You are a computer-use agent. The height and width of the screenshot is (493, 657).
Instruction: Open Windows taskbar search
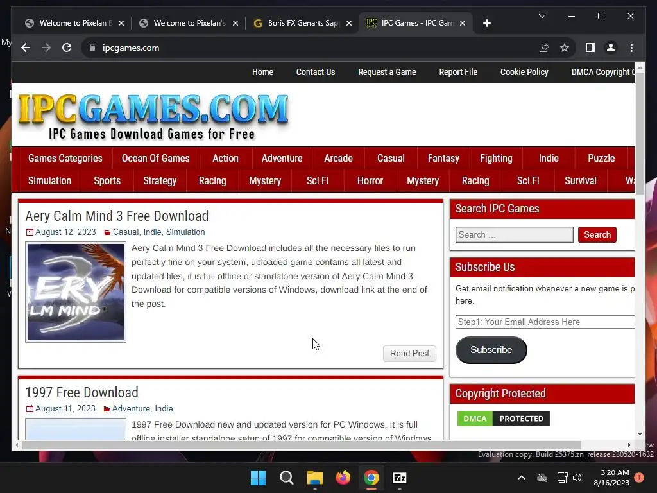pyautogui.click(x=287, y=478)
